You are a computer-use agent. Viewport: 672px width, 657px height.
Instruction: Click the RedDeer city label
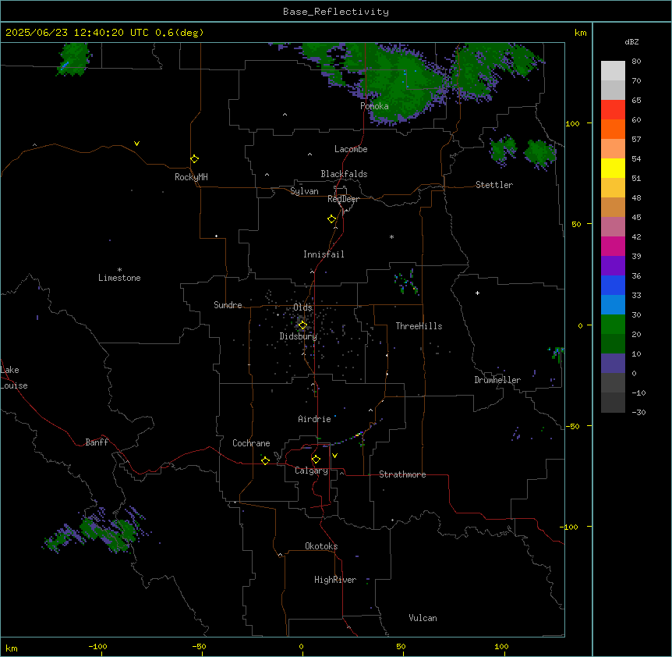(343, 199)
